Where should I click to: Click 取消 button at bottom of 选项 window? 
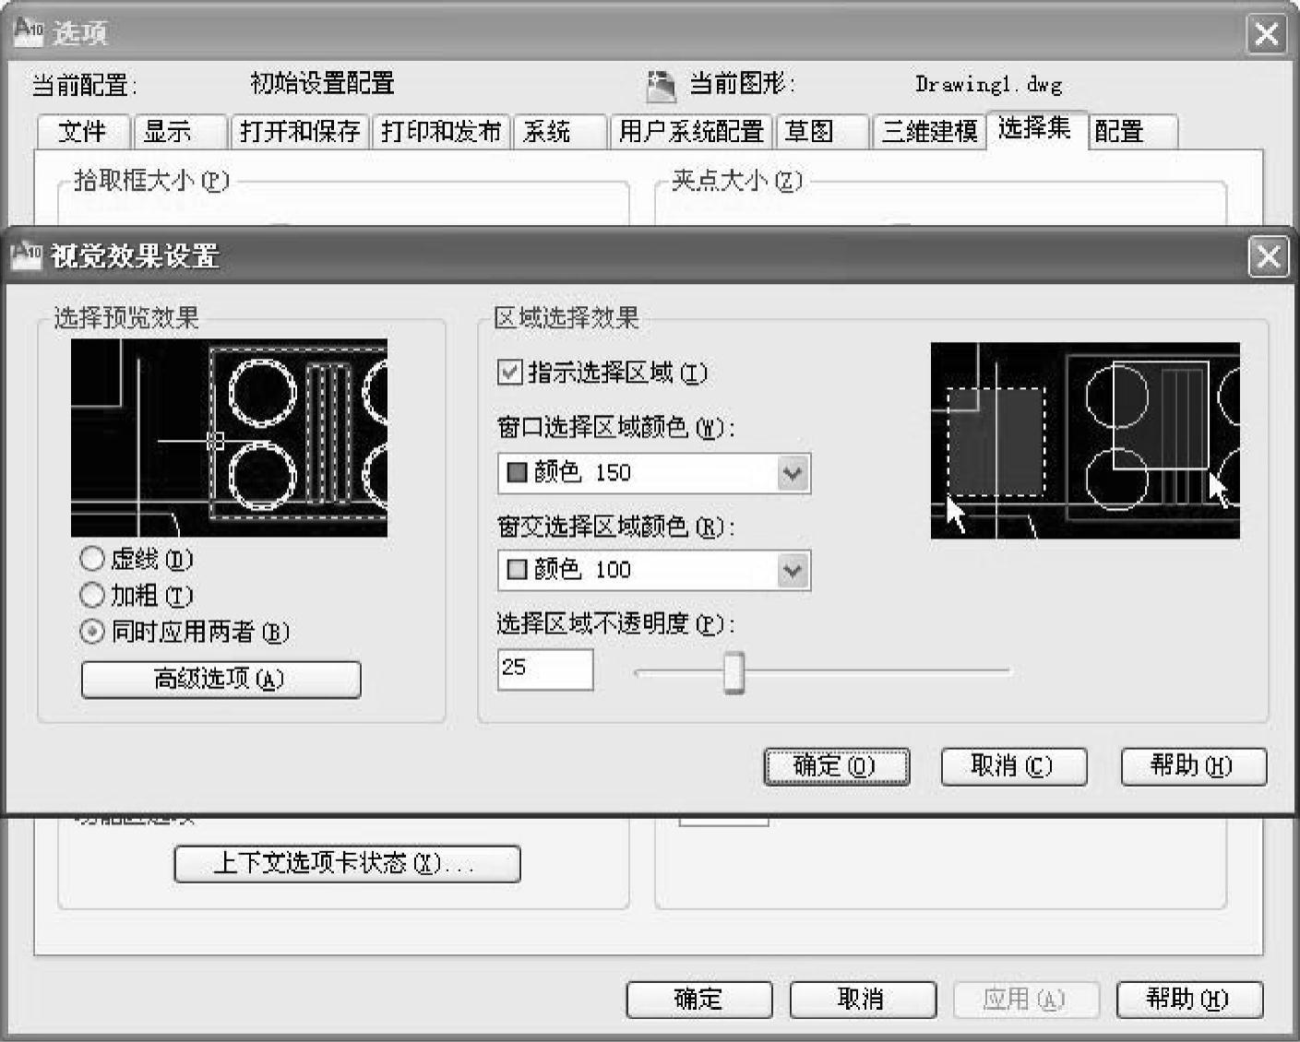click(862, 1000)
